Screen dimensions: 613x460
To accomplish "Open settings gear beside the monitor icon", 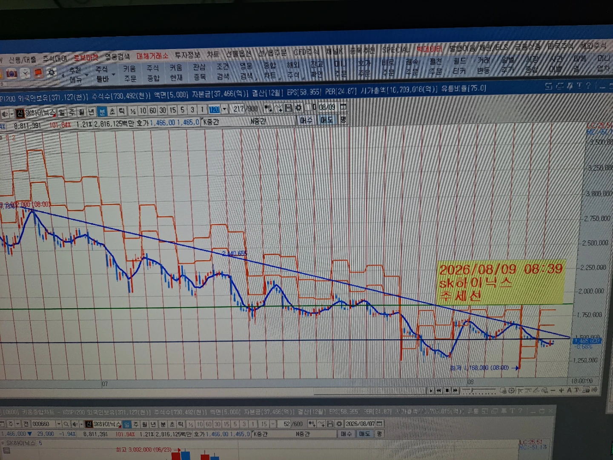I will pyautogui.click(x=52, y=72).
